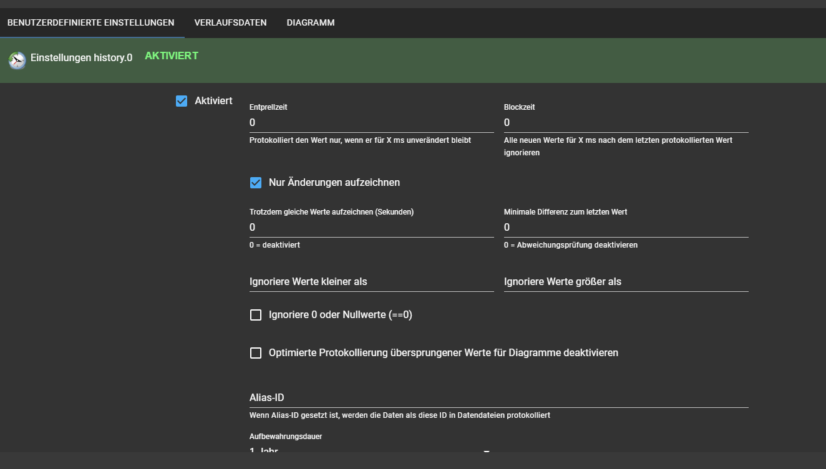
Task: Click the Entprellzeit helper text about X ms
Action: [360, 140]
